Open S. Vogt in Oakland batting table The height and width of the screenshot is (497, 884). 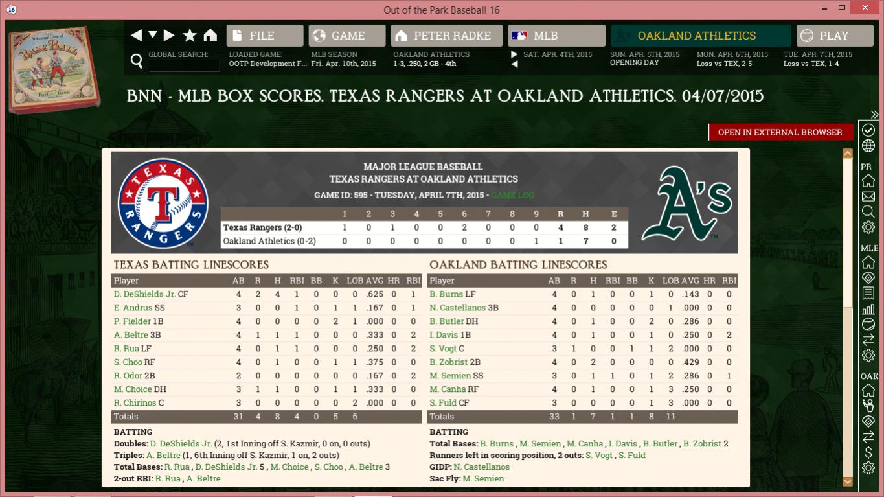[x=443, y=349]
